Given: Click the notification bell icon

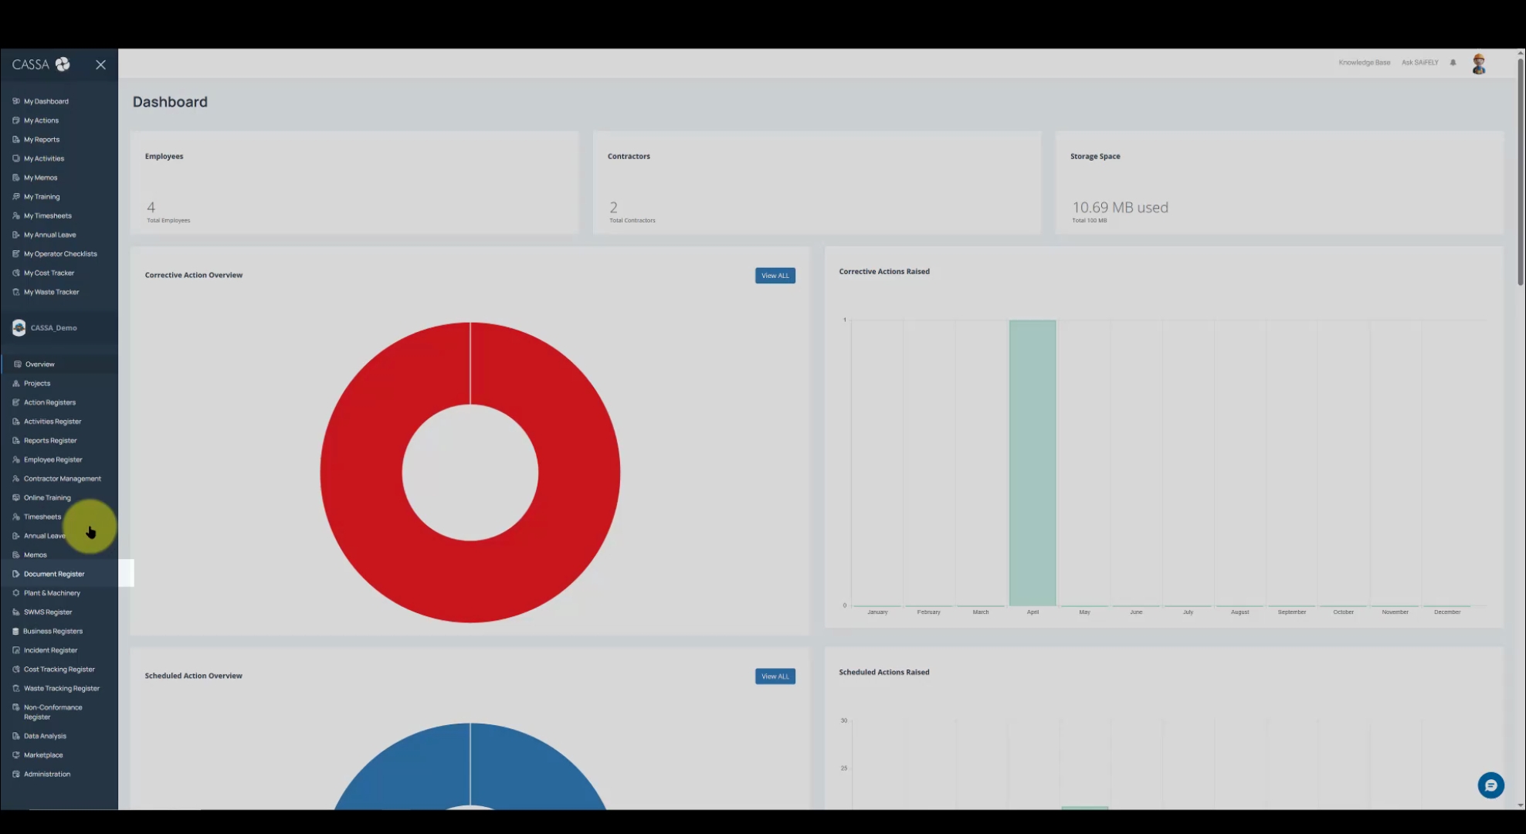Looking at the screenshot, I should click(x=1453, y=63).
